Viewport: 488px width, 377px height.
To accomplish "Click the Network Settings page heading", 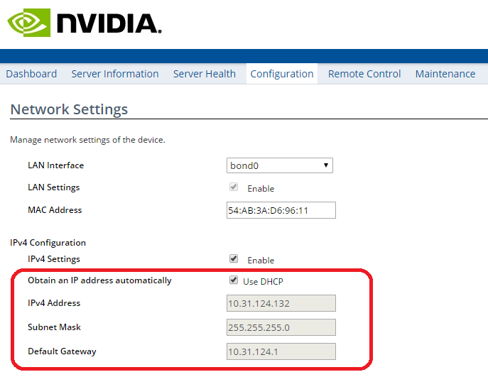I will tap(69, 109).
